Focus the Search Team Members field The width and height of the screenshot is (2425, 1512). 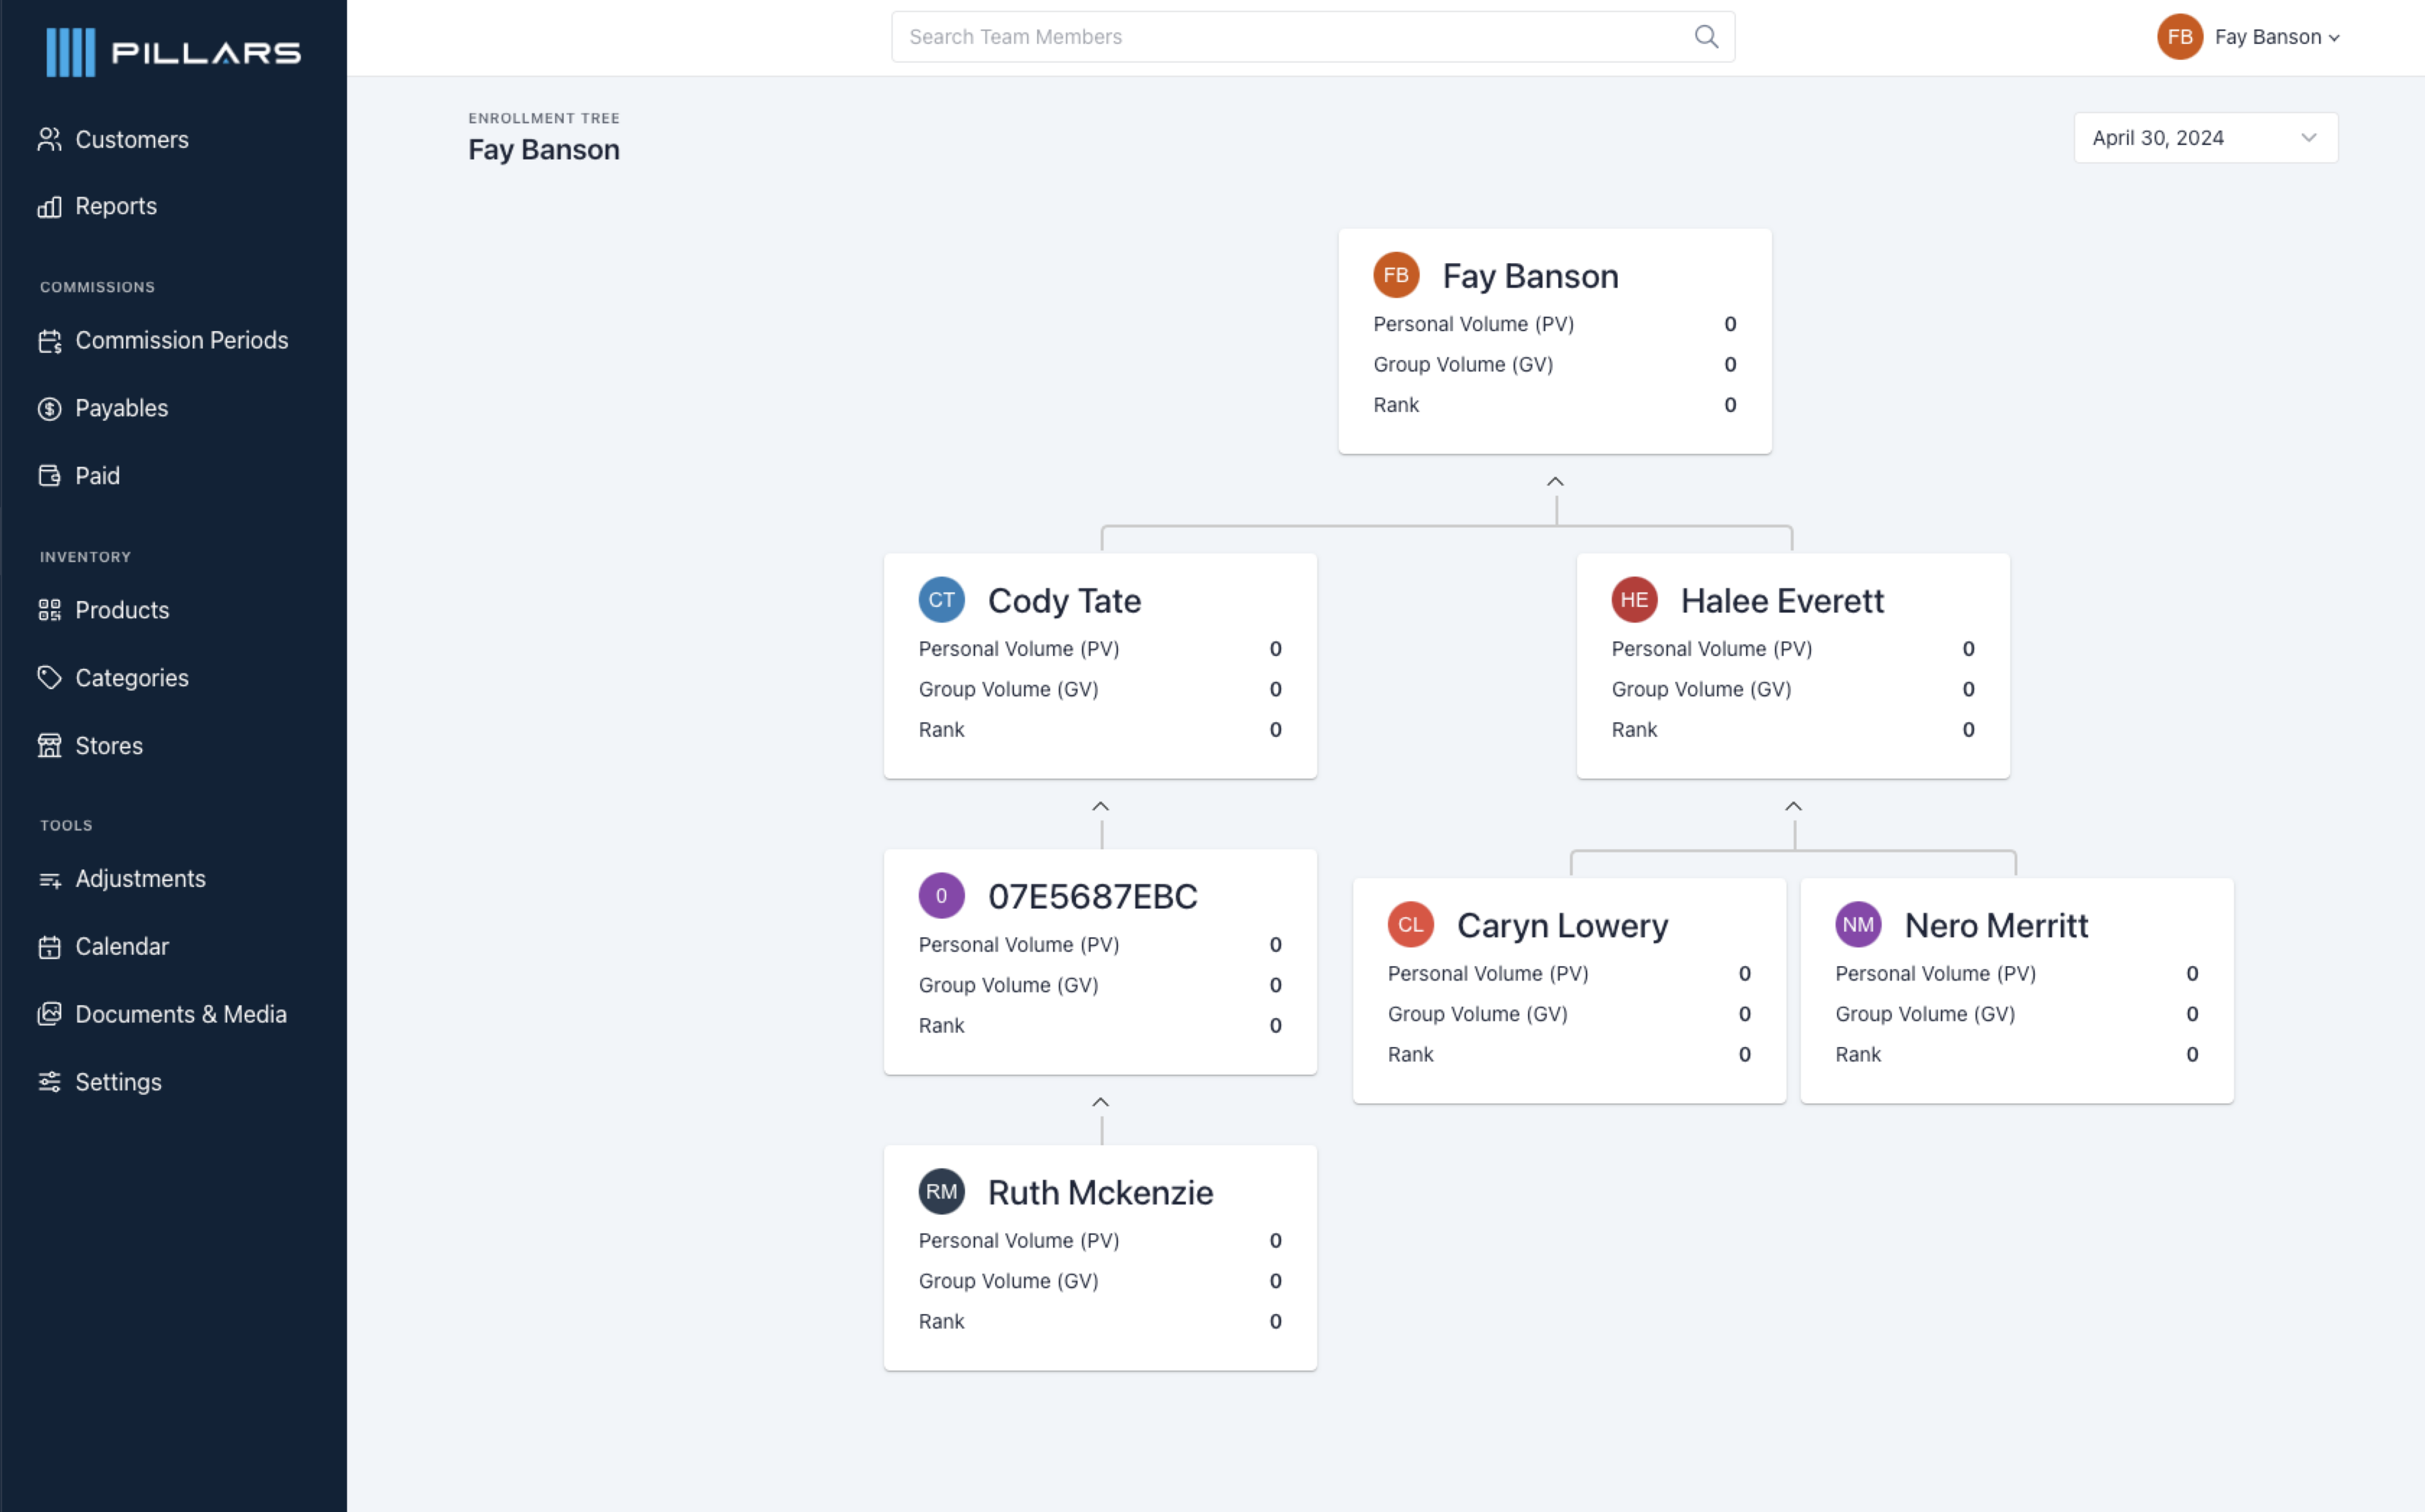[x=1290, y=37]
